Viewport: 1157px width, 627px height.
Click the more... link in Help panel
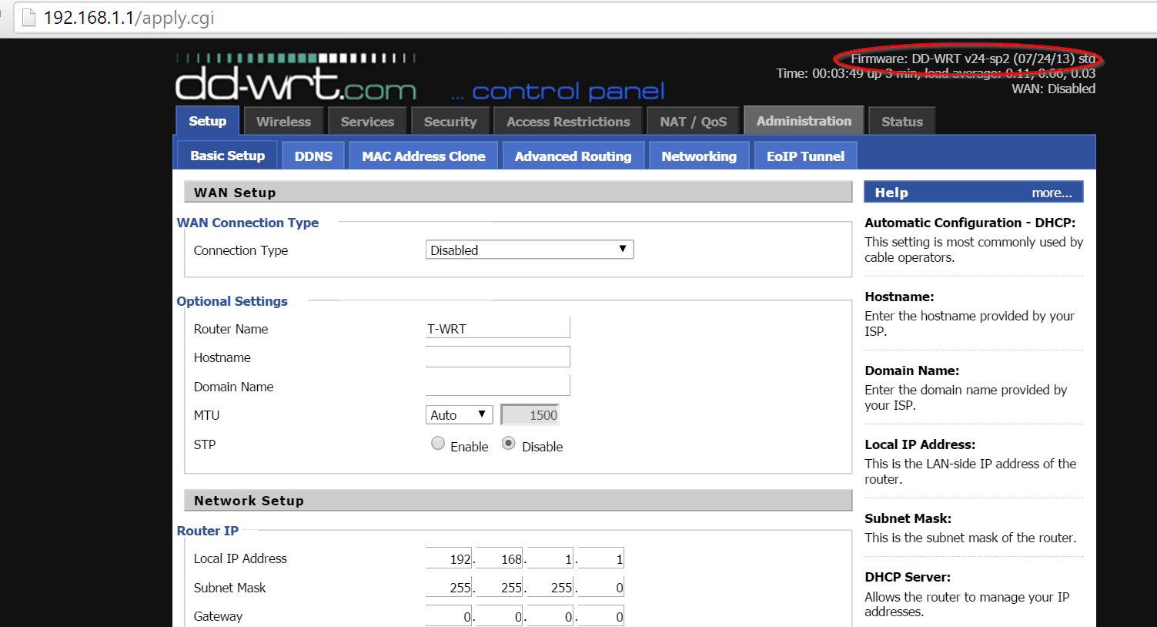[1052, 193]
